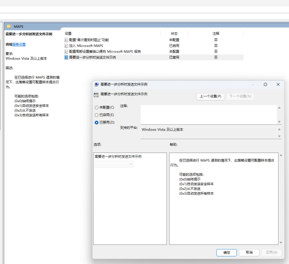The image size is (289, 264).
Task: Click the (0x3) line in the left description pane
Action: click(x=32, y=115)
